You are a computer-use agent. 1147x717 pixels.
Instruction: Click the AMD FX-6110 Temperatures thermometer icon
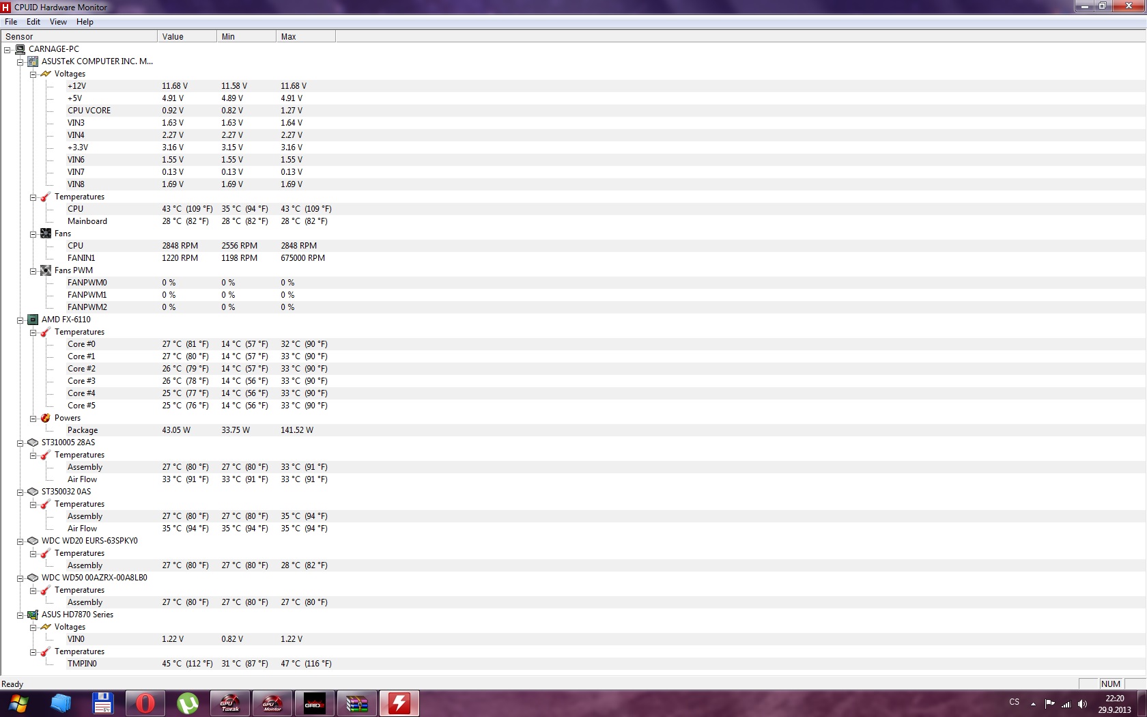point(46,332)
